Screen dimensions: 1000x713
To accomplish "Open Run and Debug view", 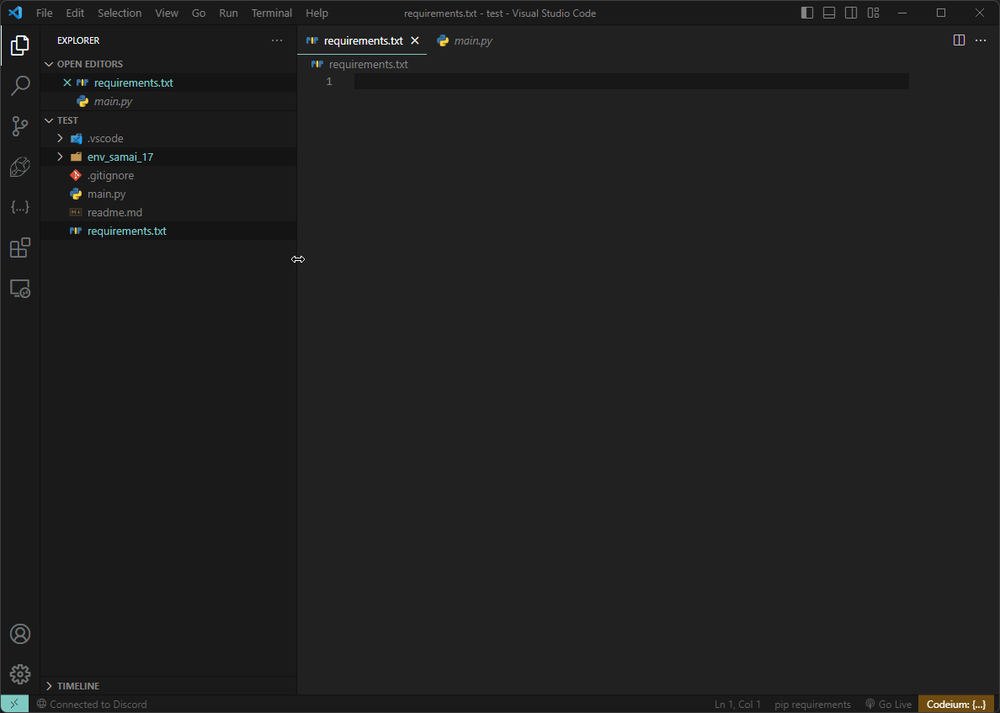I will coord(20,167).
